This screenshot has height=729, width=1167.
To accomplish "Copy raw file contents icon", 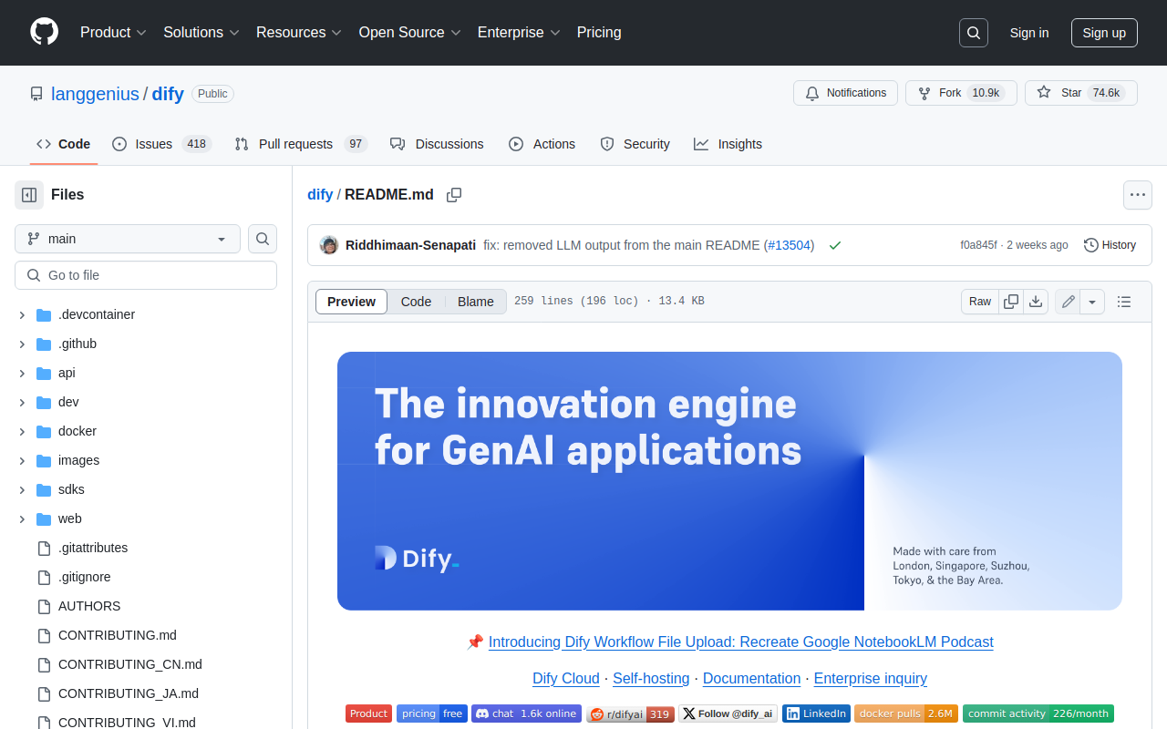I will click(x=1011, y=302).
